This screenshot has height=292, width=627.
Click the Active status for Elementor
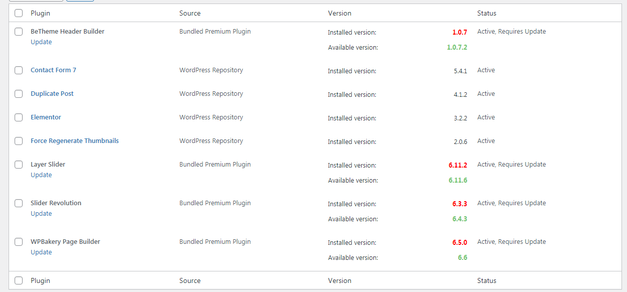486,117
